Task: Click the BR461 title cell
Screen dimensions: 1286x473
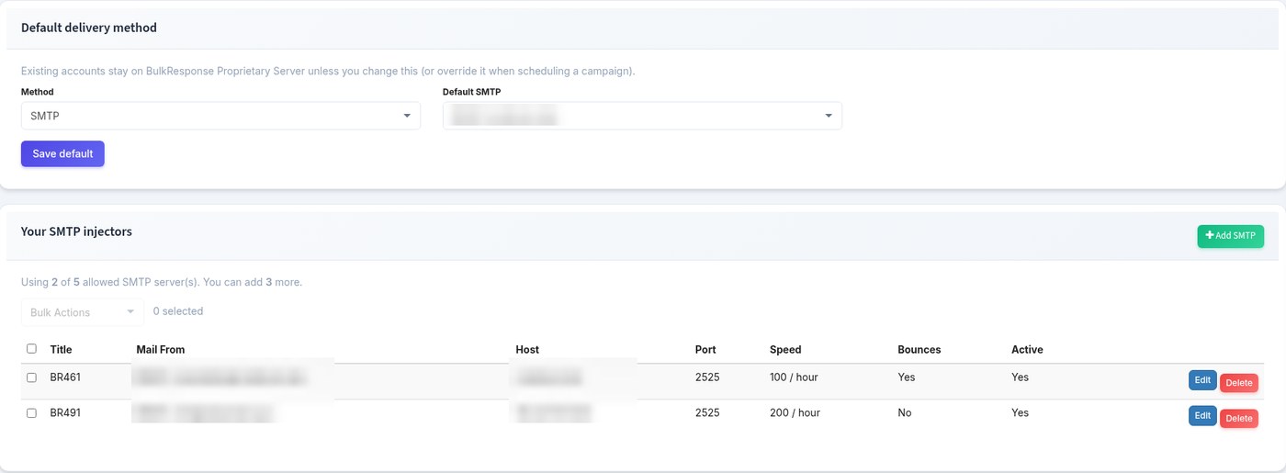Action: click(x=65, y=377)
